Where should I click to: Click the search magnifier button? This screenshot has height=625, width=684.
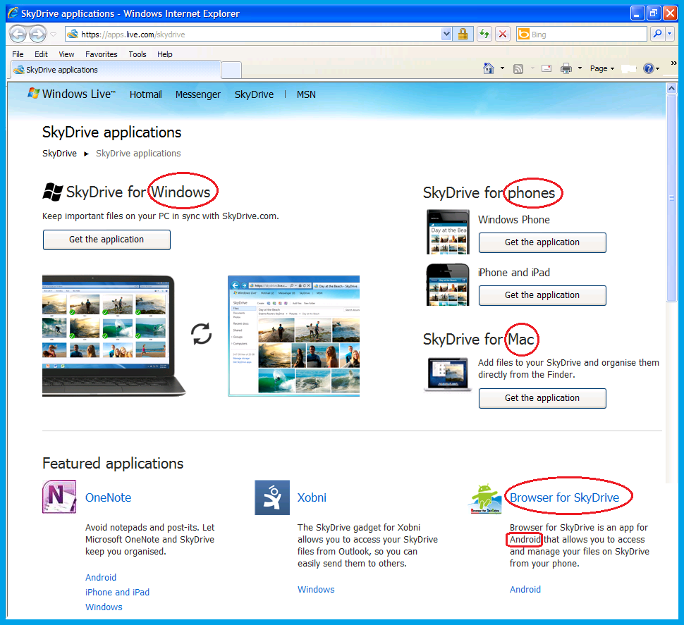(x=657, y=34)
